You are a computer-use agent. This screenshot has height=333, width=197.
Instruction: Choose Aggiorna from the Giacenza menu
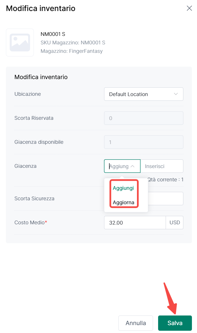tap(123, 203)
